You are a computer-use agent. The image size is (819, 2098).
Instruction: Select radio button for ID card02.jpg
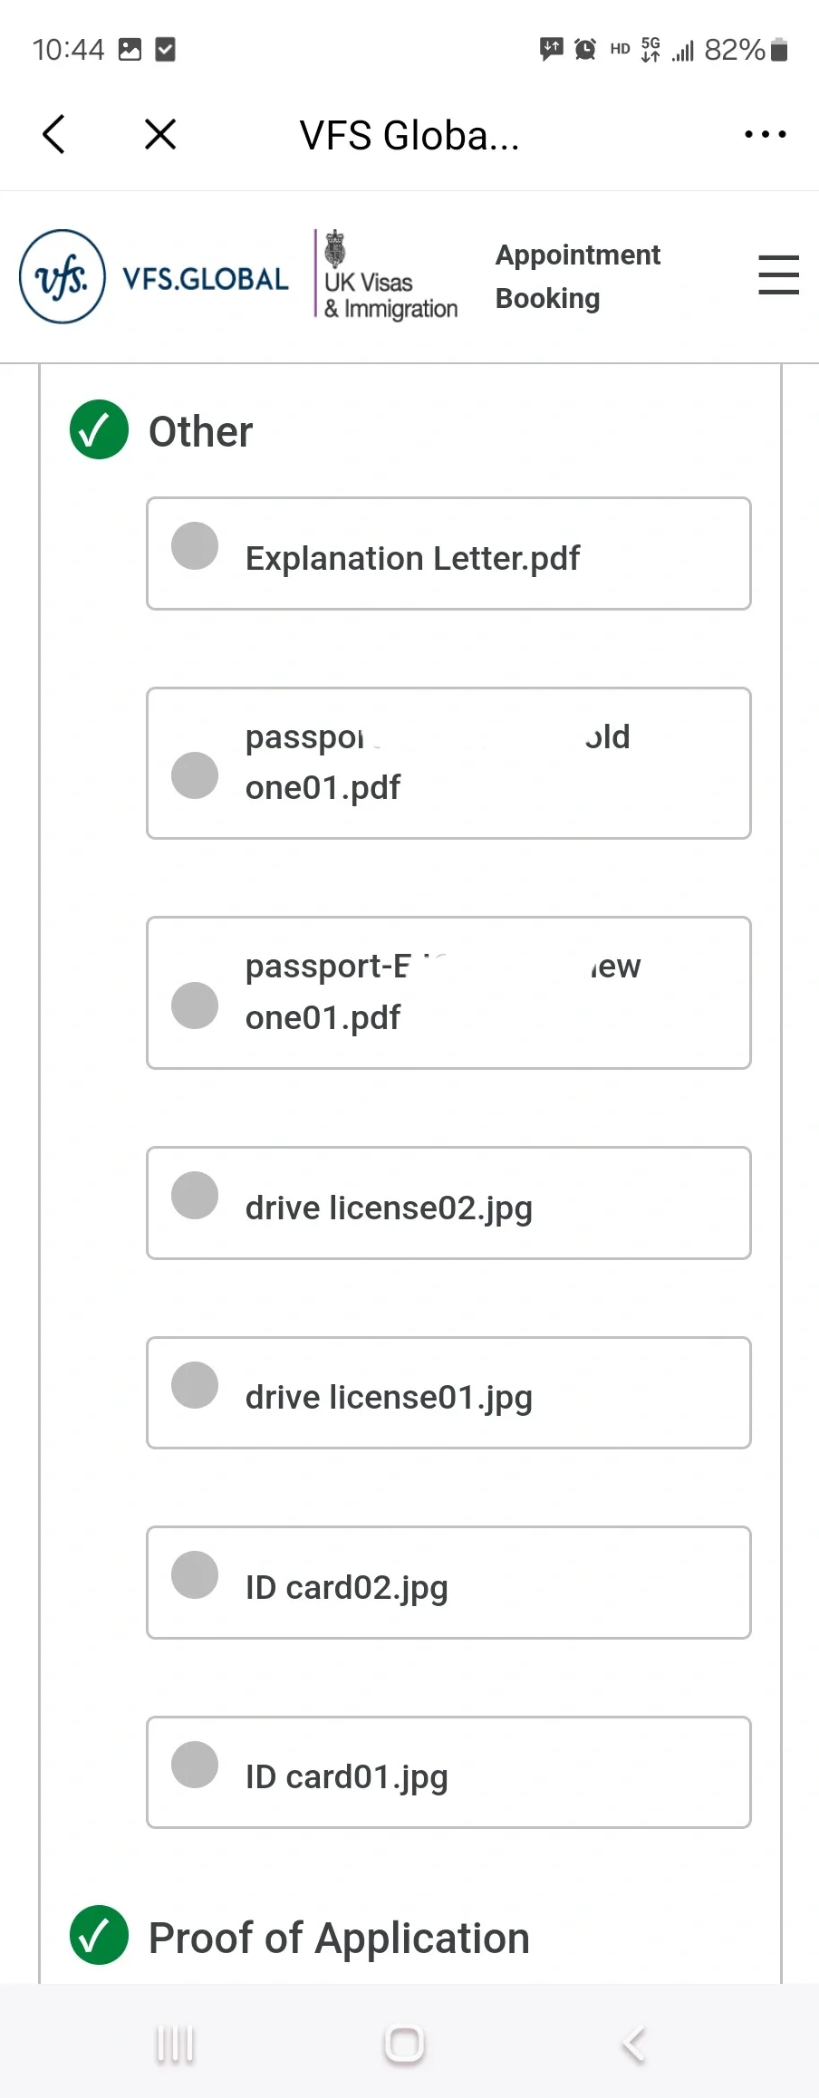point(195,1574)
